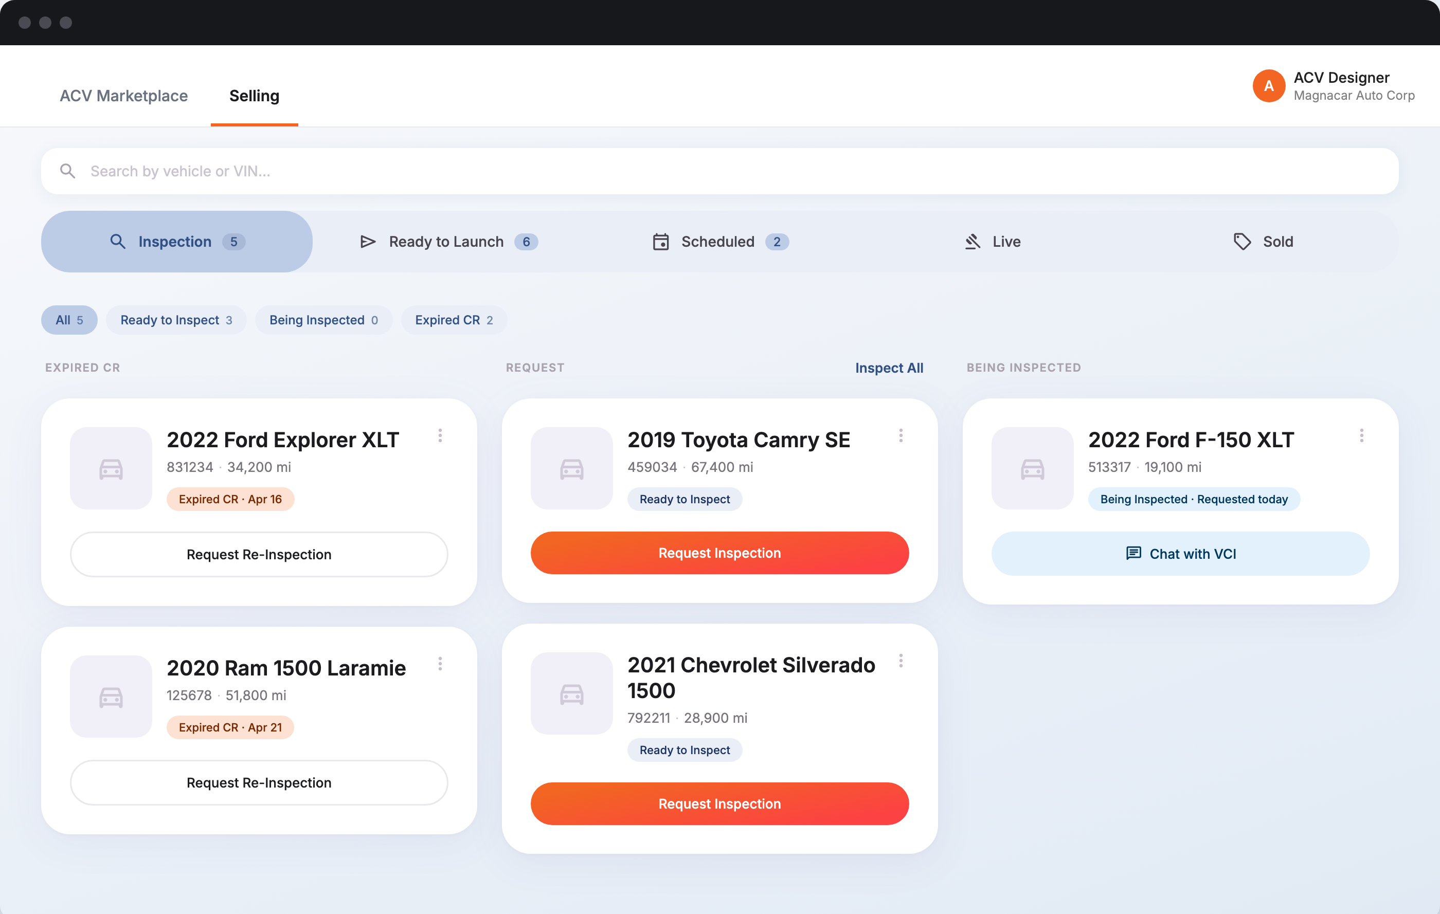Click the 2022 Ford F-150 XLT title

tap(1191, 440)
